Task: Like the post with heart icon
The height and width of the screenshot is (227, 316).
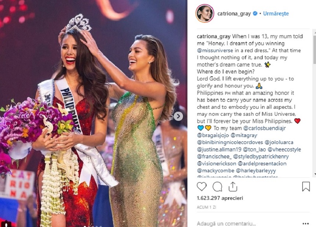Action: pyautogui.click(x=201, y=187)
